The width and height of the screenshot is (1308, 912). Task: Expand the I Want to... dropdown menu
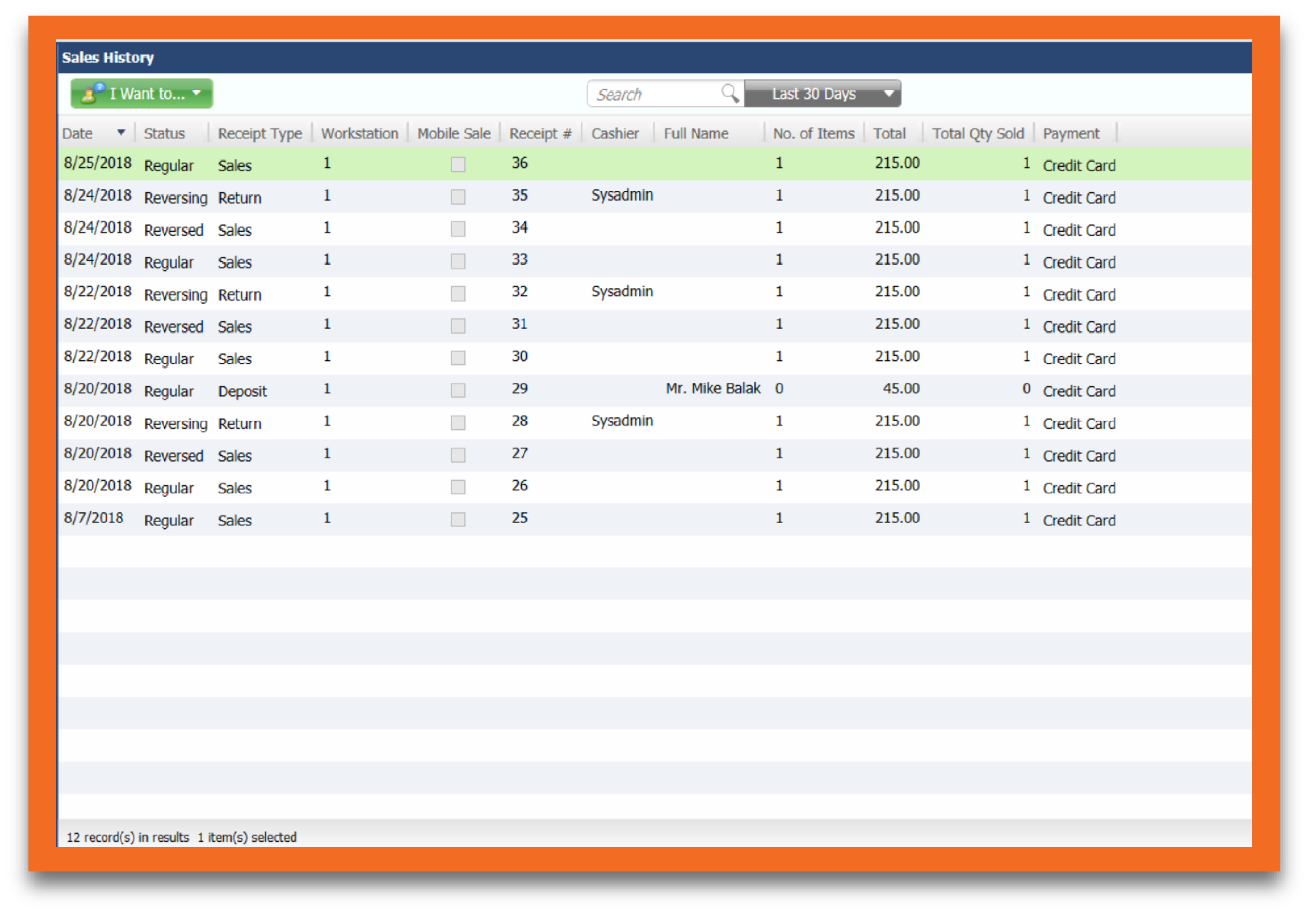click(x=197, y=93)
